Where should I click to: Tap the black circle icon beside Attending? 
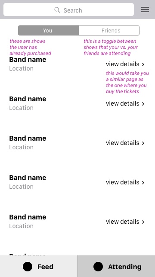click(98, 267)
